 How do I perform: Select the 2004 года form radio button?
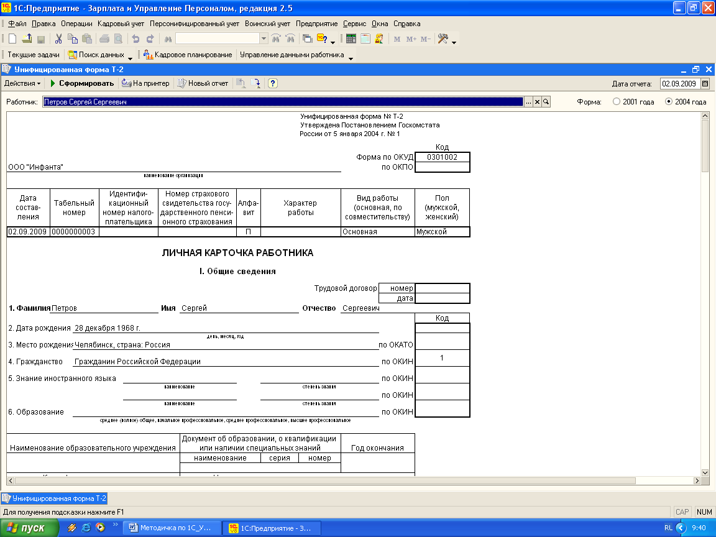pyautogui.click(x=669, y=101)
